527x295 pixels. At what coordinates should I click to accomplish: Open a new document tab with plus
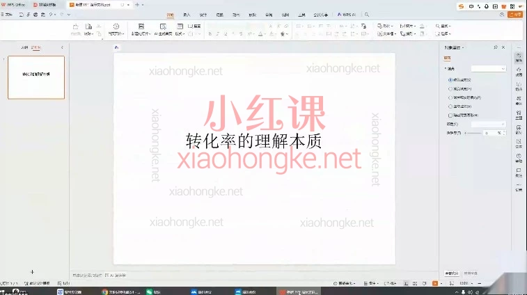click(x=137, y=5)
